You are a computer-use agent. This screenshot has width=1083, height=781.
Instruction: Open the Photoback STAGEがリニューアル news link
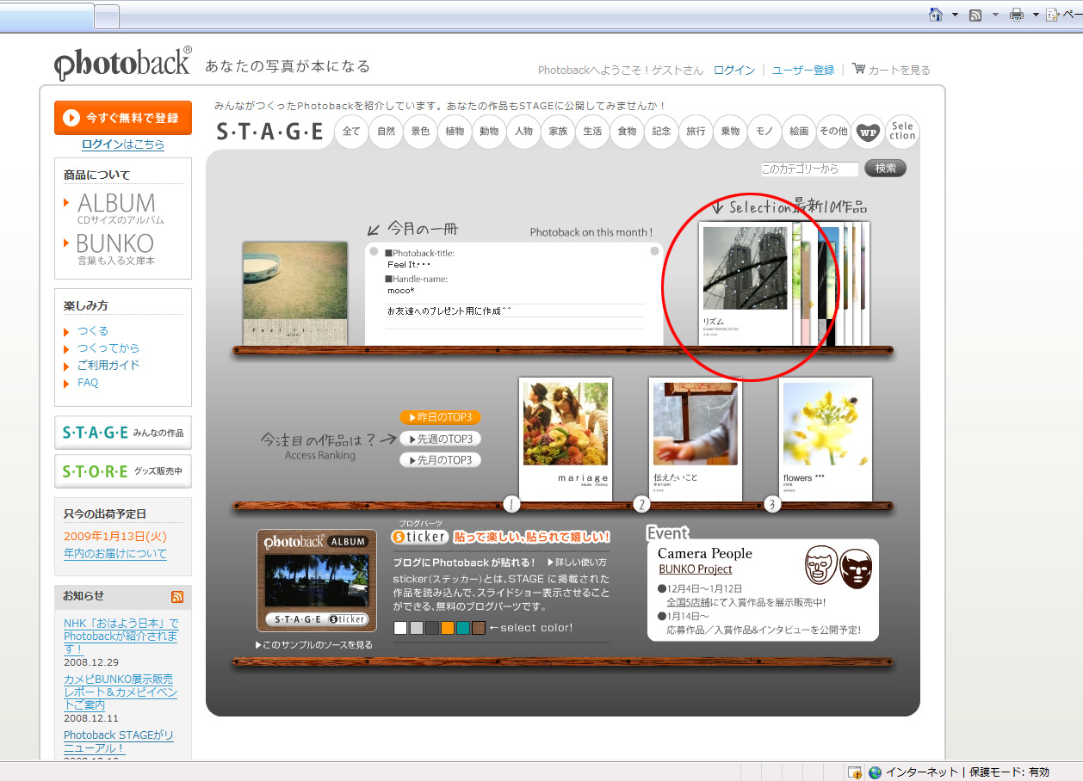[119, 741]
